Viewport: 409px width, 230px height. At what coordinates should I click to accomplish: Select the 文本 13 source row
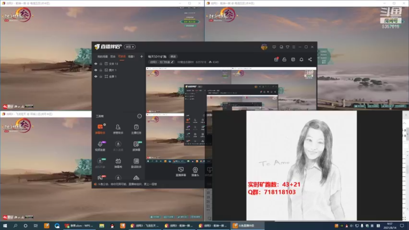[x=119, y=63]
